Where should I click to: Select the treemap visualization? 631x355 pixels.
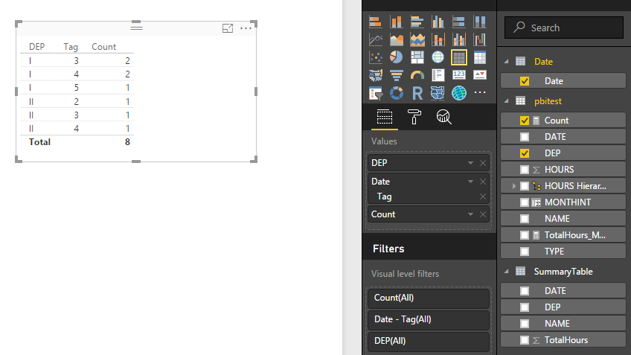click(417, 57)
